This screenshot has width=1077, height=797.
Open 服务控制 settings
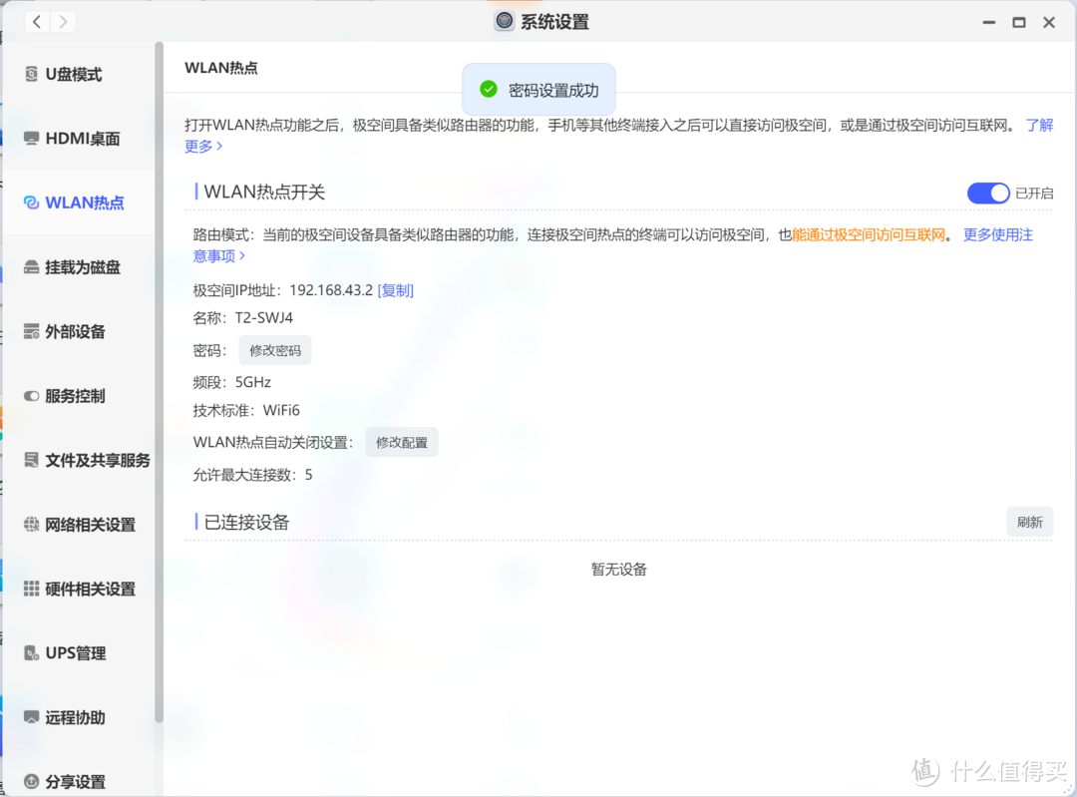point(70,395)
